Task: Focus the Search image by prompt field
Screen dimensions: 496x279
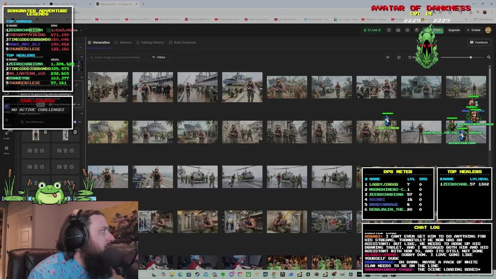Action: click(x=116, y=57)
